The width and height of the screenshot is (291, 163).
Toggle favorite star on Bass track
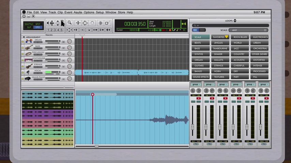click(23, 48)
